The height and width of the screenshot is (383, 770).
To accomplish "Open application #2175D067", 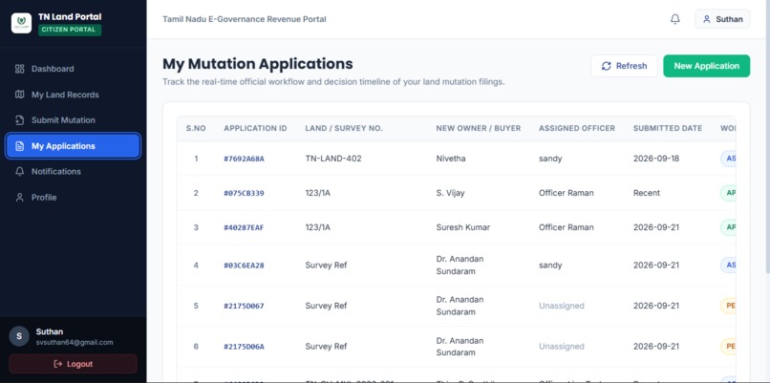I will 244,306.
